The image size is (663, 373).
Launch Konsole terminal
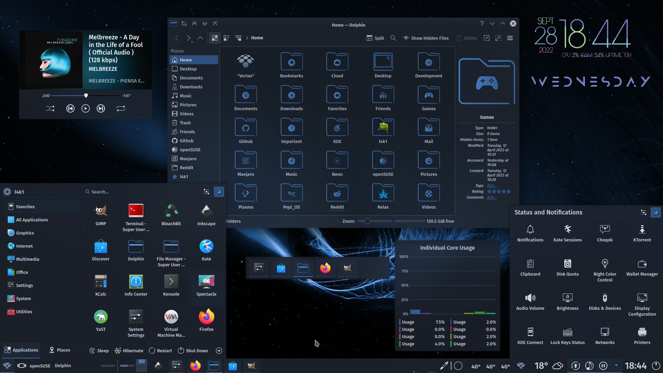[x=171, y=285]
